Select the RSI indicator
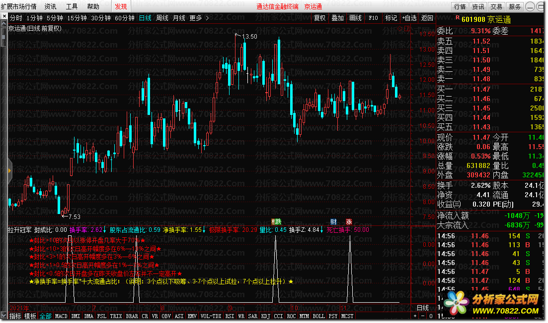The image size is (548, 323). tap(230, 316)
